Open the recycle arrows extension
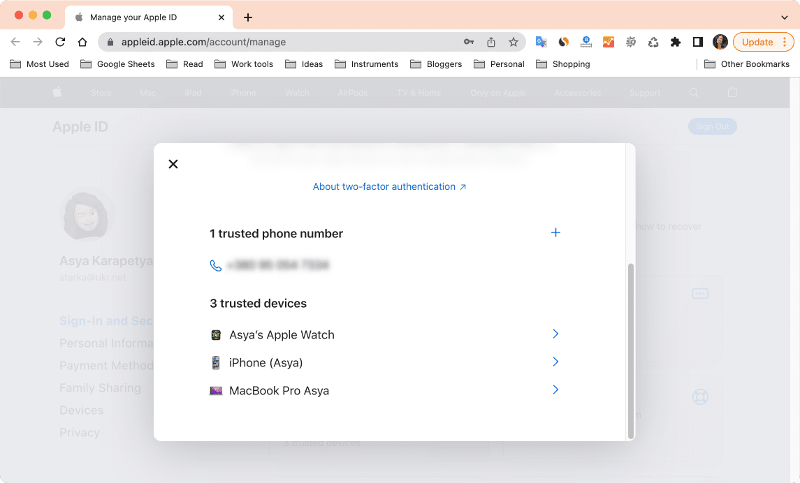 click(653, 42)
